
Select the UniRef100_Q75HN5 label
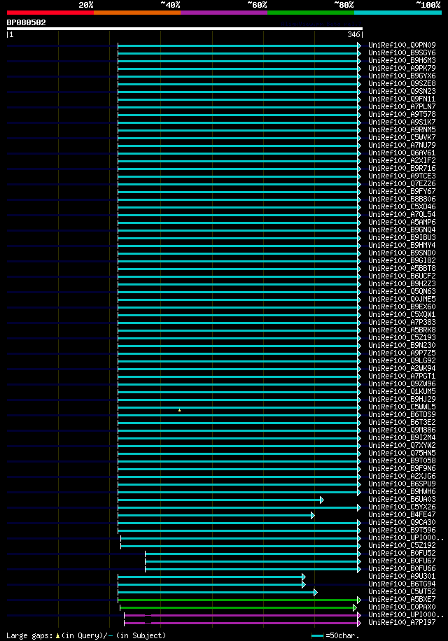402,453
